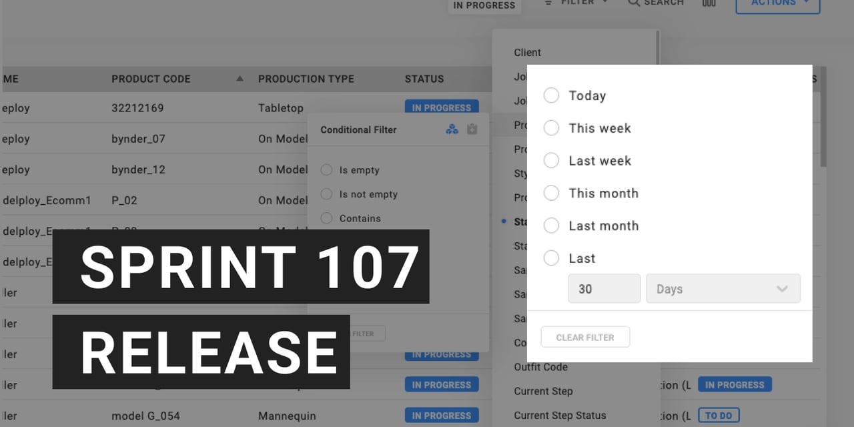Click the To Do status badge
Image resolution: width=854 pixels, height=427 pixels.
[718, 416]
